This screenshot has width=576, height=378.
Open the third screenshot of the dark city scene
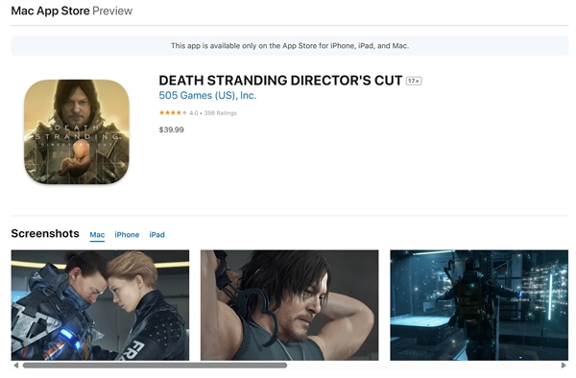pos(479,305)
